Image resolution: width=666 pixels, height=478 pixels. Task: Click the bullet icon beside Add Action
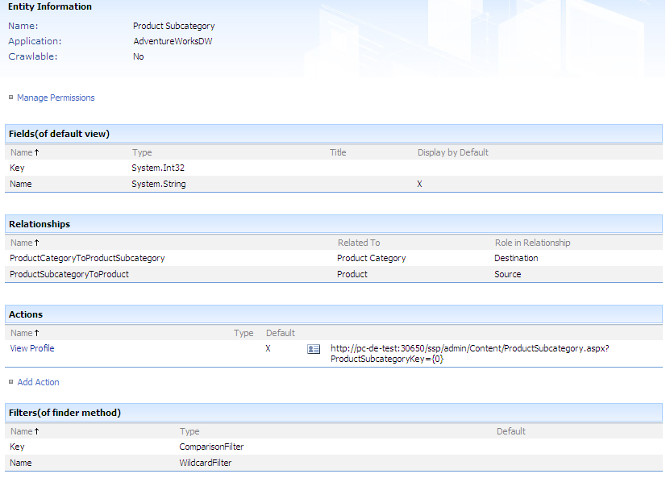click(x=10, y=382)
